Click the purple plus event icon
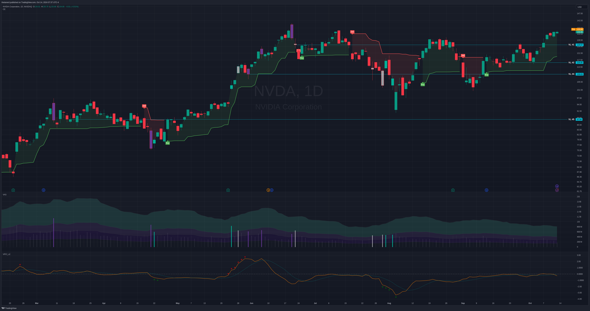 coord(557,186)
